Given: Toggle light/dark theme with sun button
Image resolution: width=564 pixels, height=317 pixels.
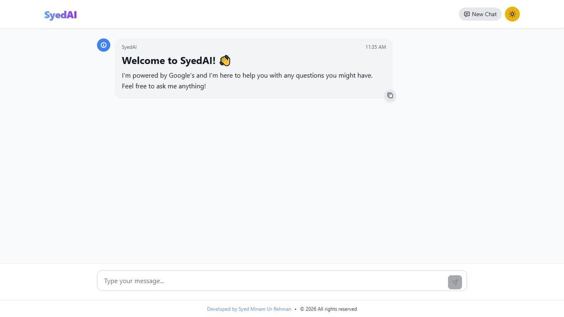Looking at the screenshot, I should (512, 14).
